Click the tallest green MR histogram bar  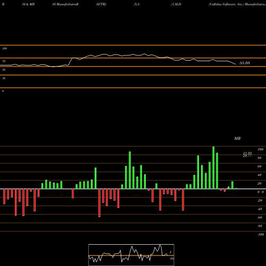[213, 168]
